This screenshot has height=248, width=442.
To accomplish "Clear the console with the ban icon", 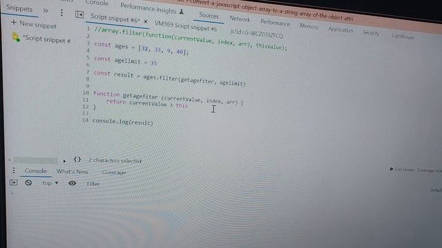I will pos(28,183).
